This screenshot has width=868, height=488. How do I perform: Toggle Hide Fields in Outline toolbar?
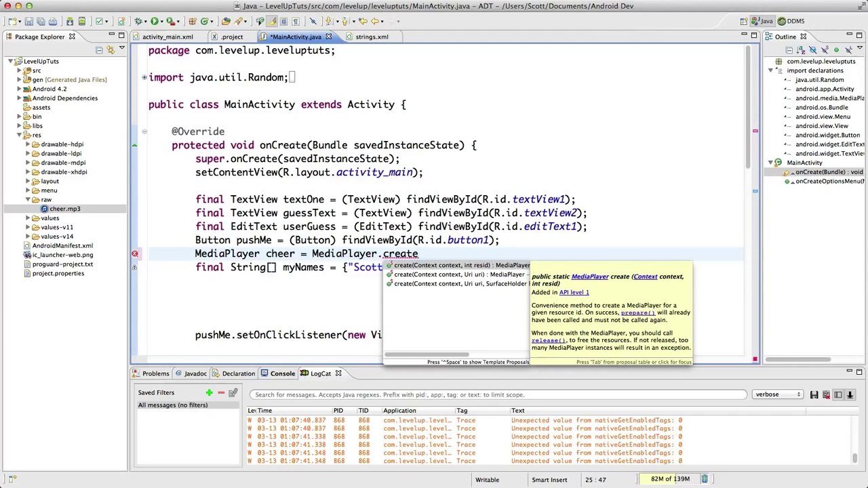[x=812, y=50]
